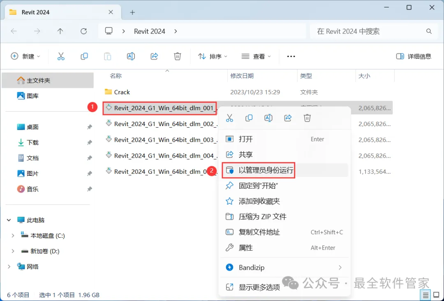This screenshot has width=444, height=301.
Task: Go back with the back arrow
Action: pyautogui.click(x=14, y=31)
